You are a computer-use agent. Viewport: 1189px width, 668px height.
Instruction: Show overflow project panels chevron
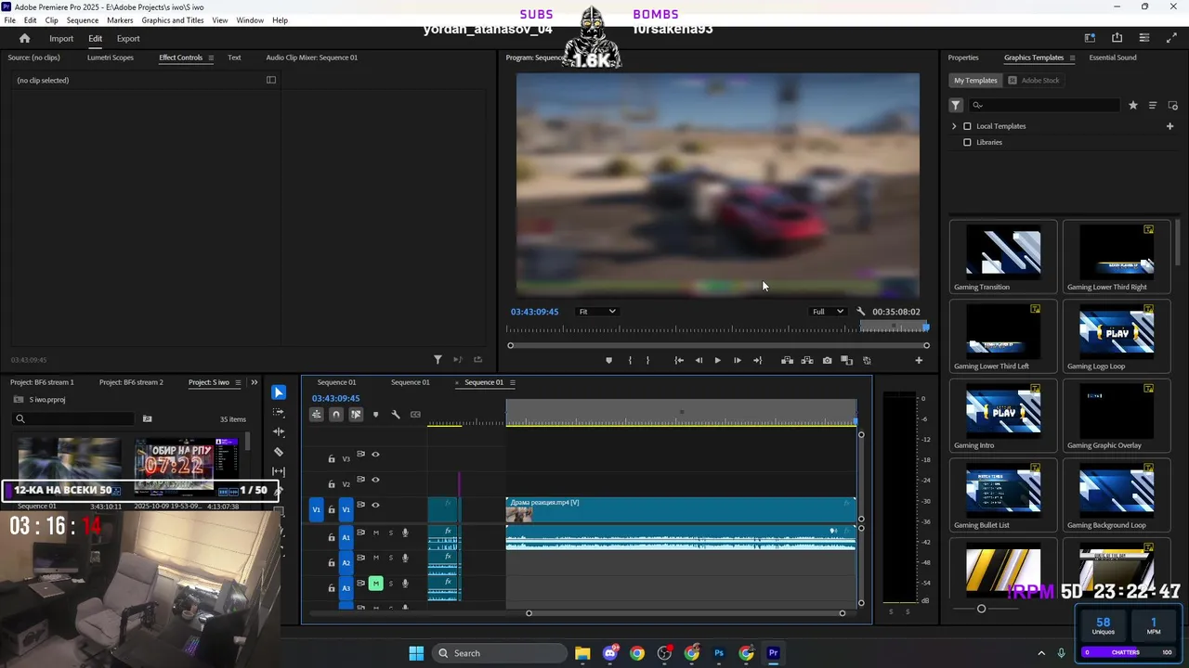254,382
